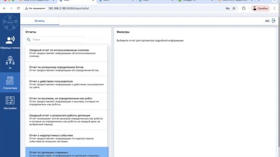Open the AI section in sidebar
Viewport: 280px width, 157px height.
(10, 62)
